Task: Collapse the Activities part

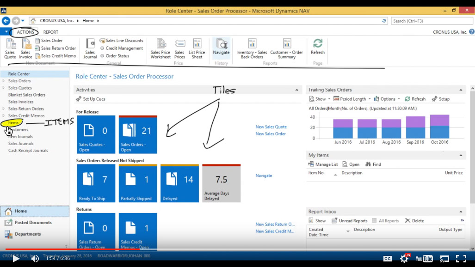Action: [296, 90]
